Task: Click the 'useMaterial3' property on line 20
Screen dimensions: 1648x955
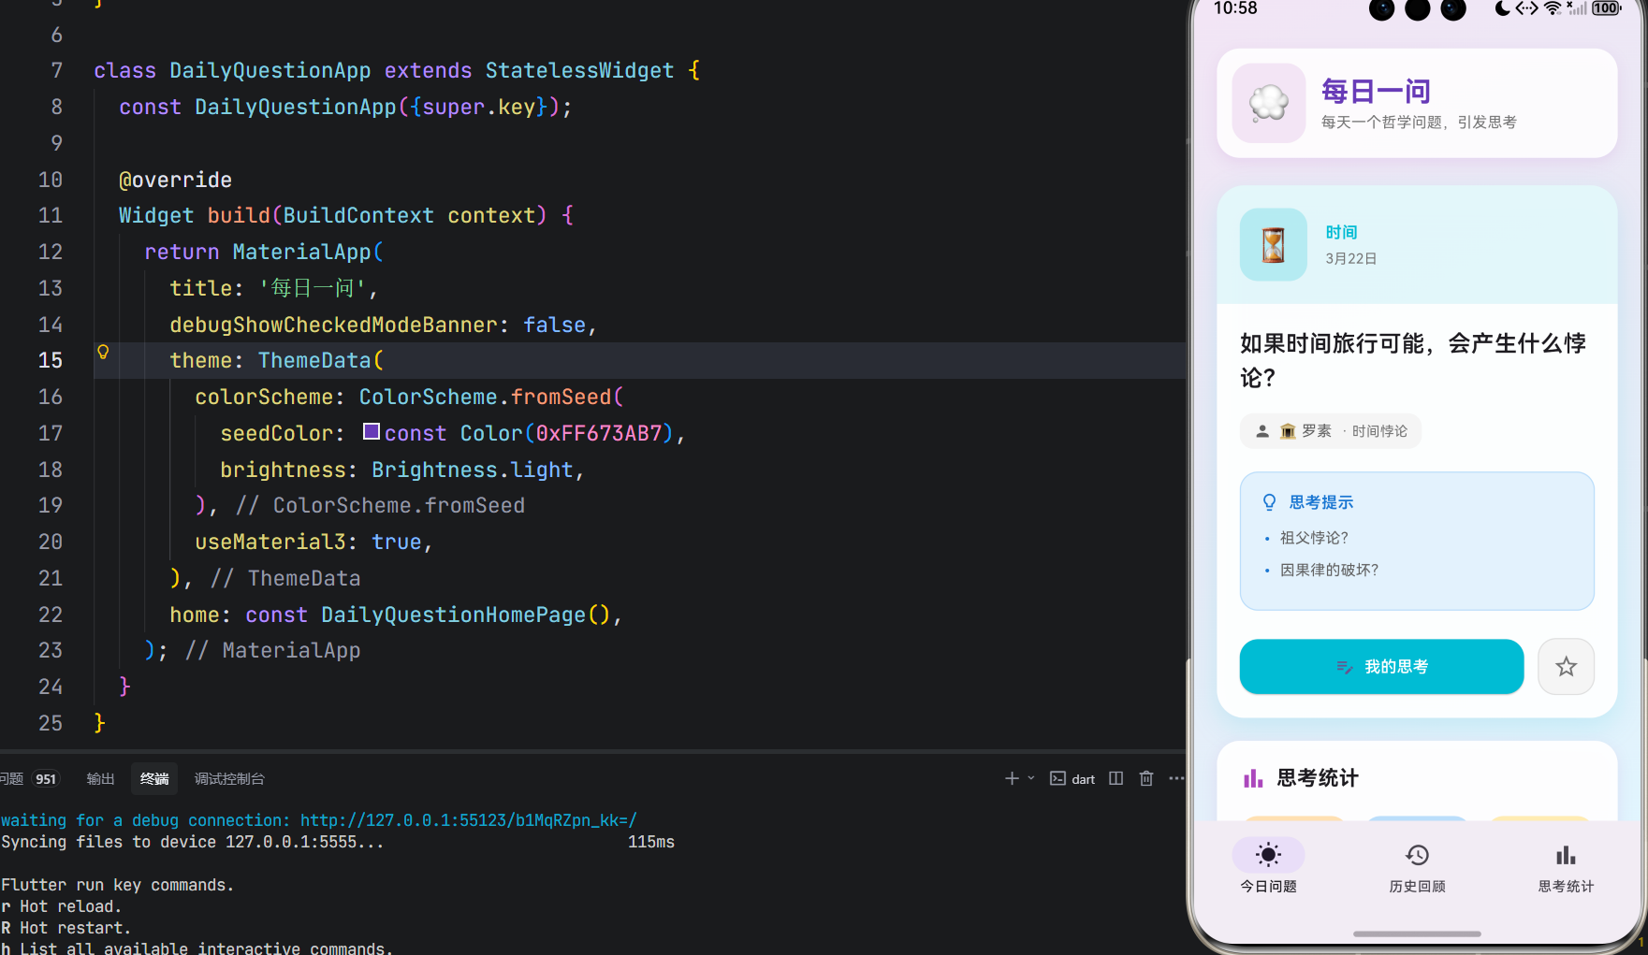Action: tap(270, 542)
